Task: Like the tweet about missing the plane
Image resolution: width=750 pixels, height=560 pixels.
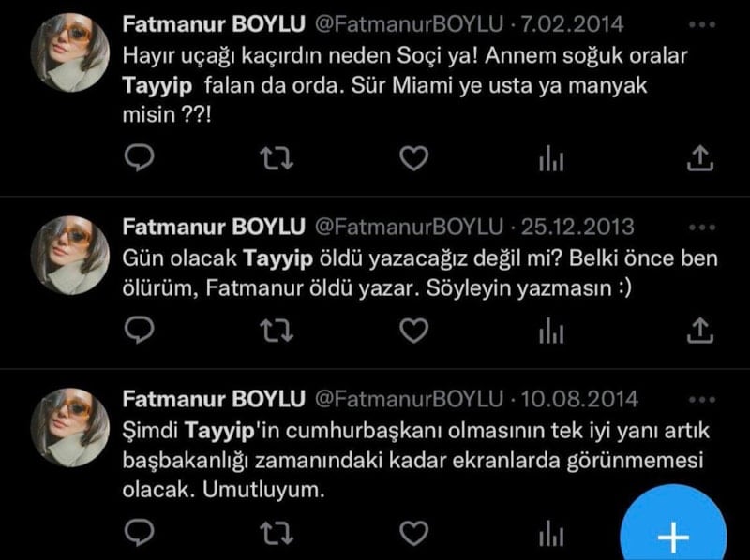Action: (413, 158)
